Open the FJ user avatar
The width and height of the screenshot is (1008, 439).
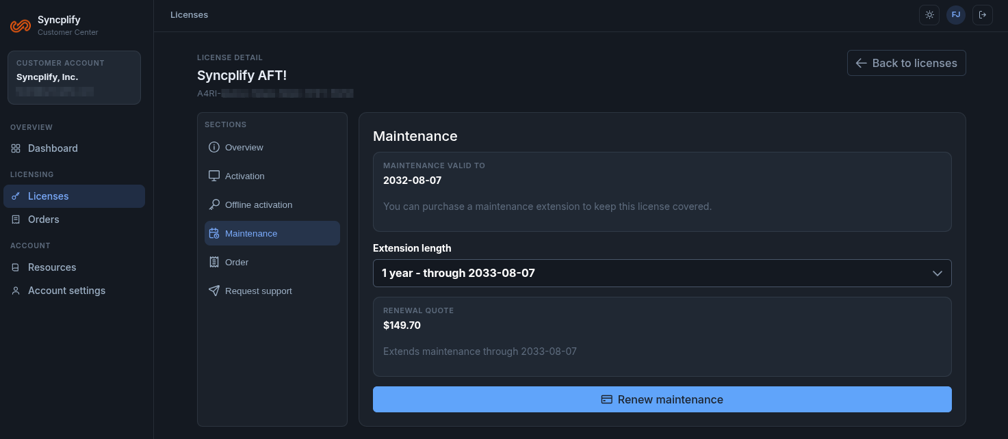tap(956, 14)
